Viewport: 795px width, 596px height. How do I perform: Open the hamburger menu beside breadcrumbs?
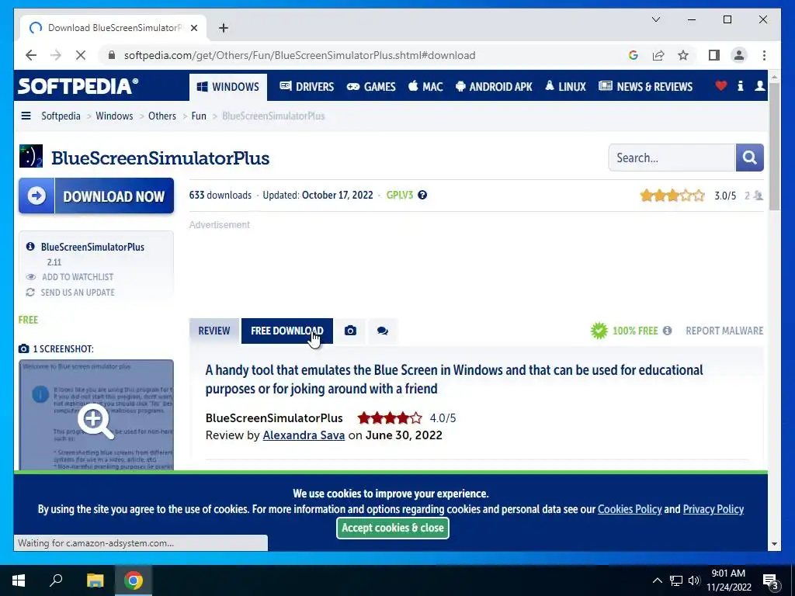point(26,116)
